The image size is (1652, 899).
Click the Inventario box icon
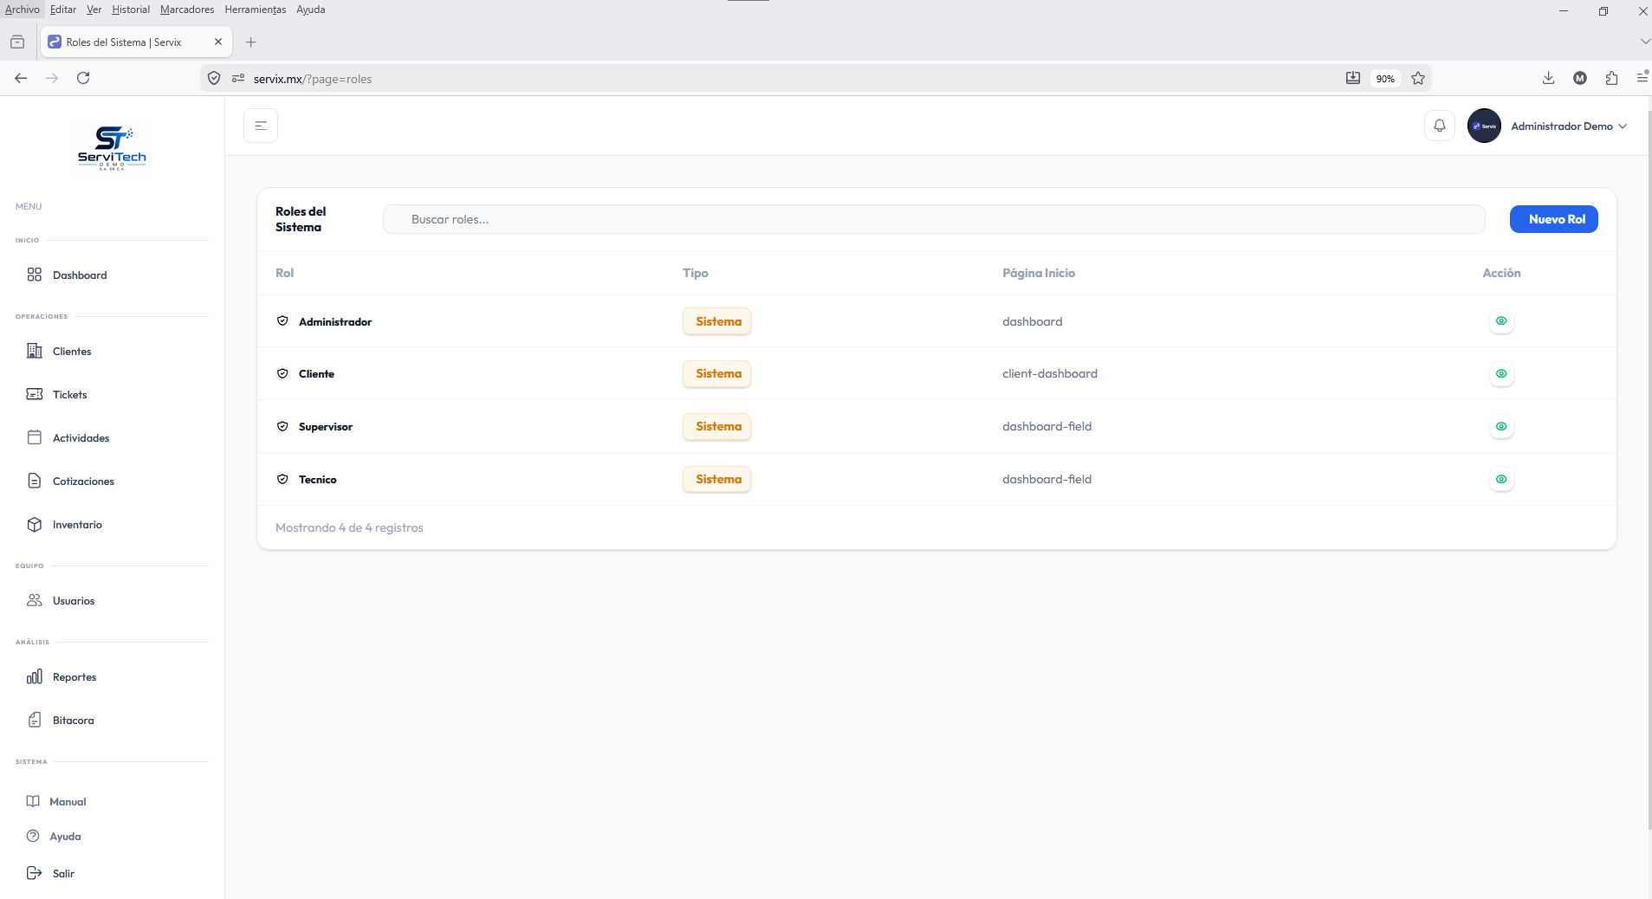35,524
